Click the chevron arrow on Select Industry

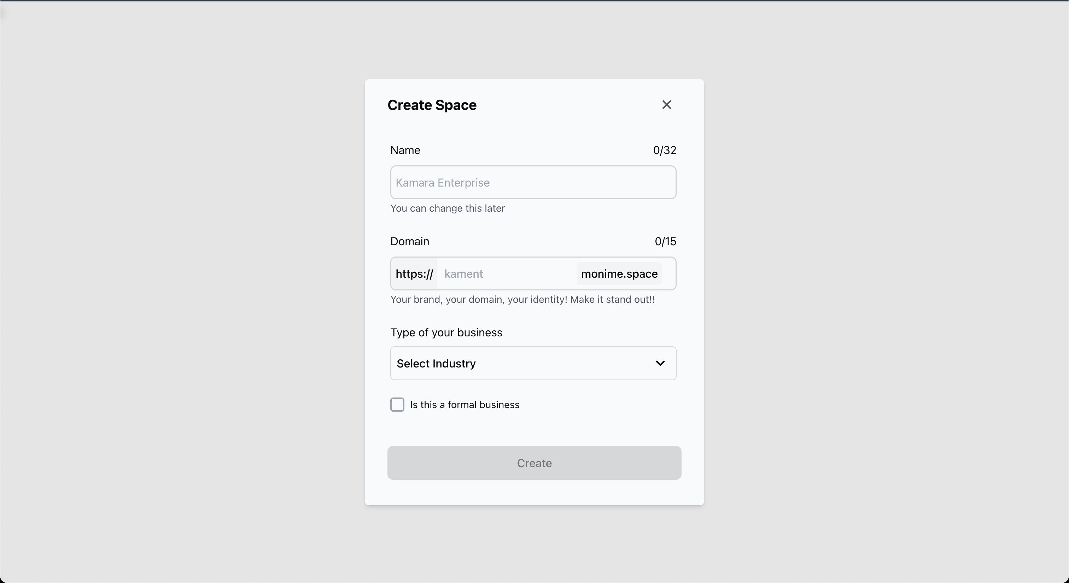(x=660, y=363)
